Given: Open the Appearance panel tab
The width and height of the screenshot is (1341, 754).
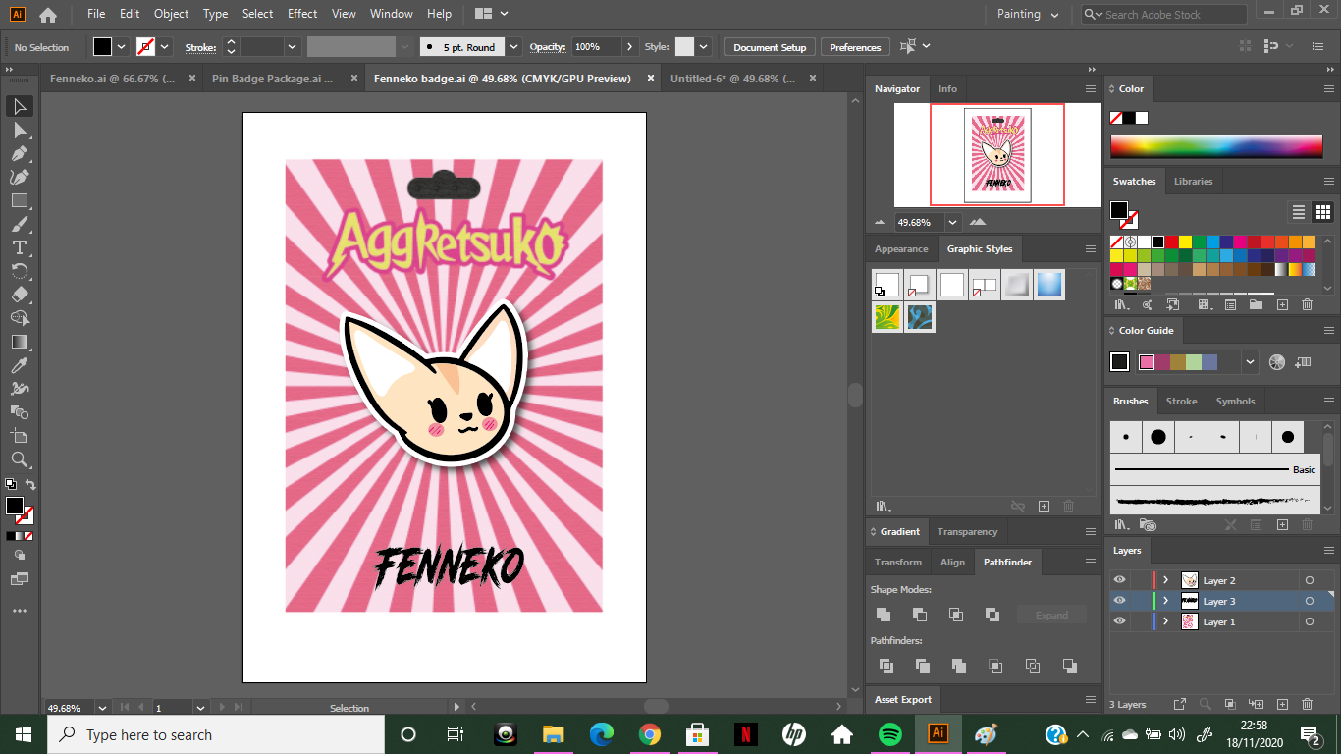Looking at the screenshot, I should coord(901,249).
